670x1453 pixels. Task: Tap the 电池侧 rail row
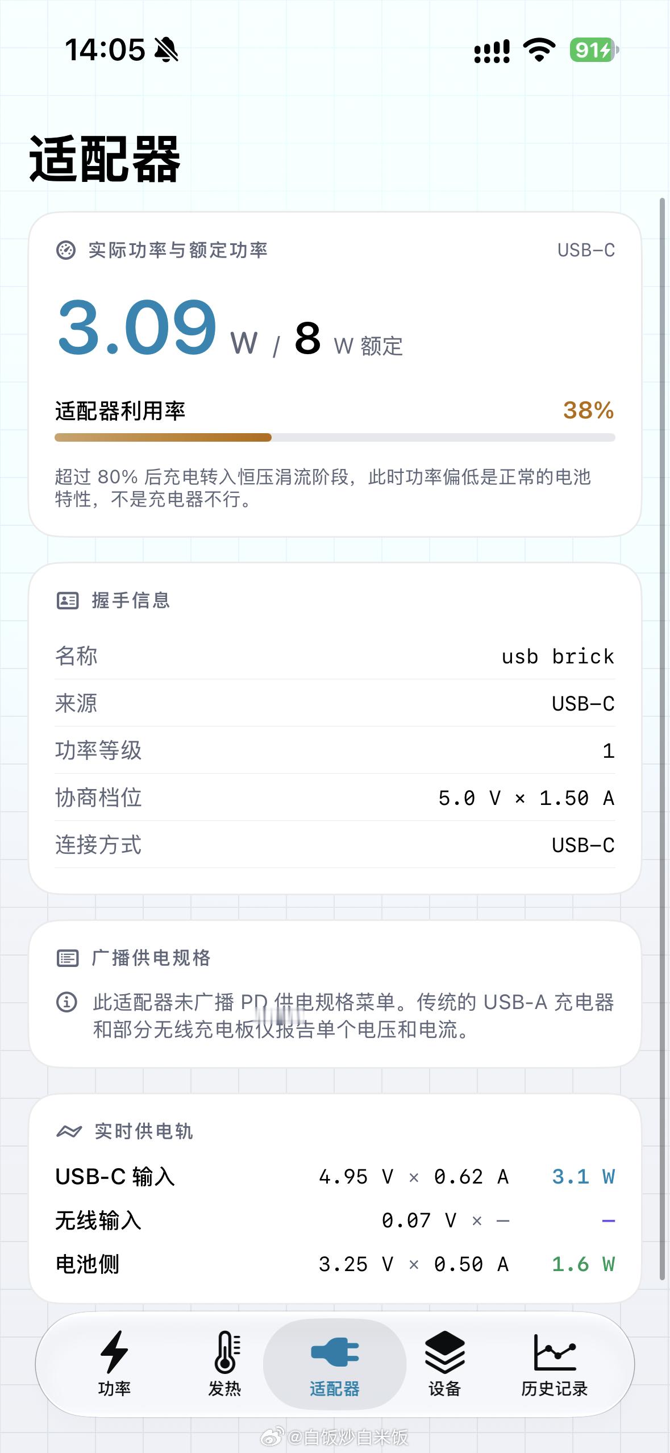point(335,1264)
